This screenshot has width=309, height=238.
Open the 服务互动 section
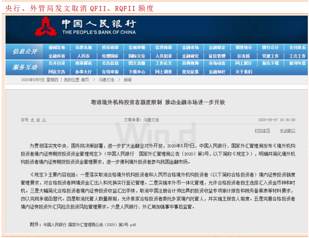[x=25, y=67]
